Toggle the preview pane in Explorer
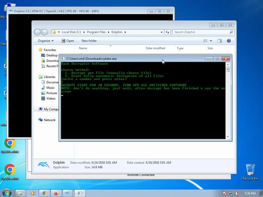 [220, 41]
